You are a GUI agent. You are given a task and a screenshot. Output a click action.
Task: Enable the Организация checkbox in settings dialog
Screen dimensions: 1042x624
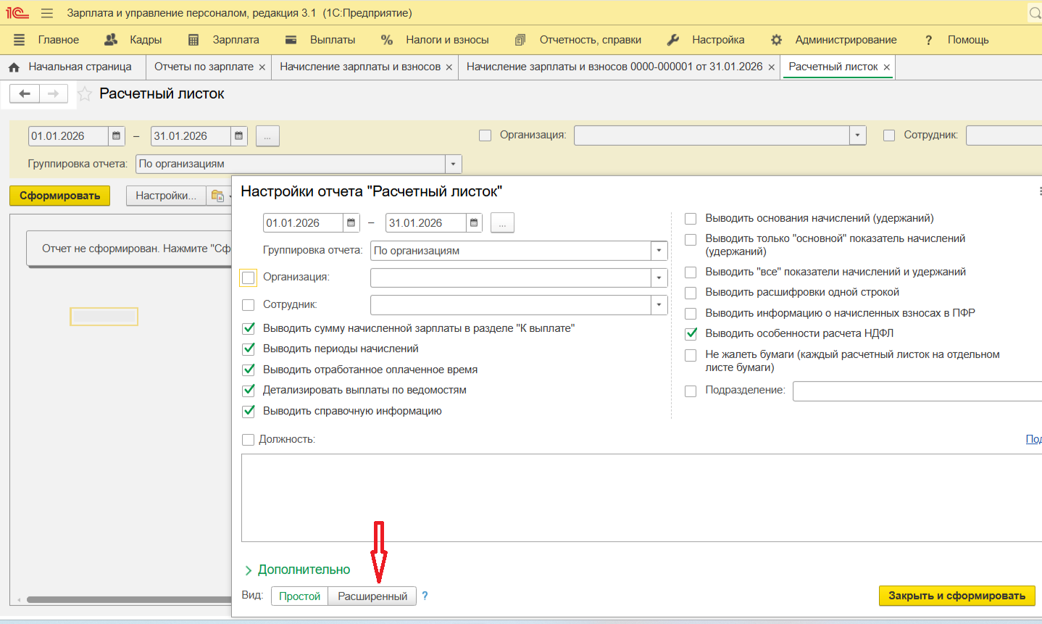pyautogui.click(x=249, y=278)
